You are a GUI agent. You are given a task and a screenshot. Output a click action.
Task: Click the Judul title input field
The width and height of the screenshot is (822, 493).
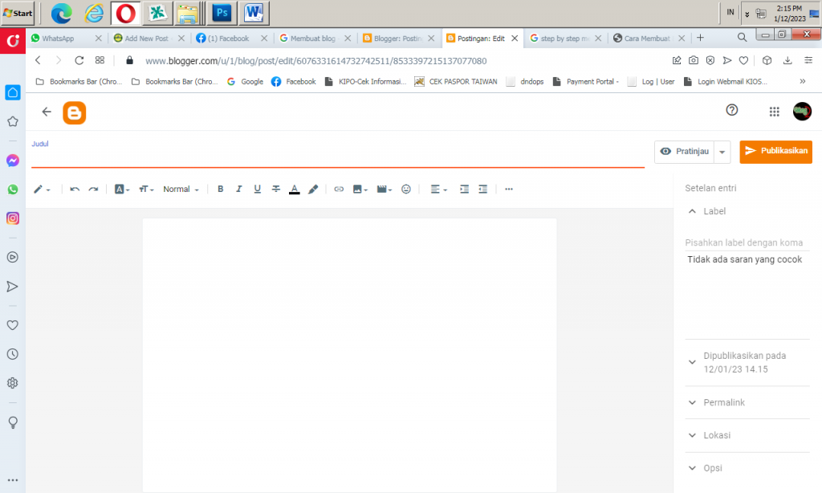pyautogui.click(x=337, y=157)
